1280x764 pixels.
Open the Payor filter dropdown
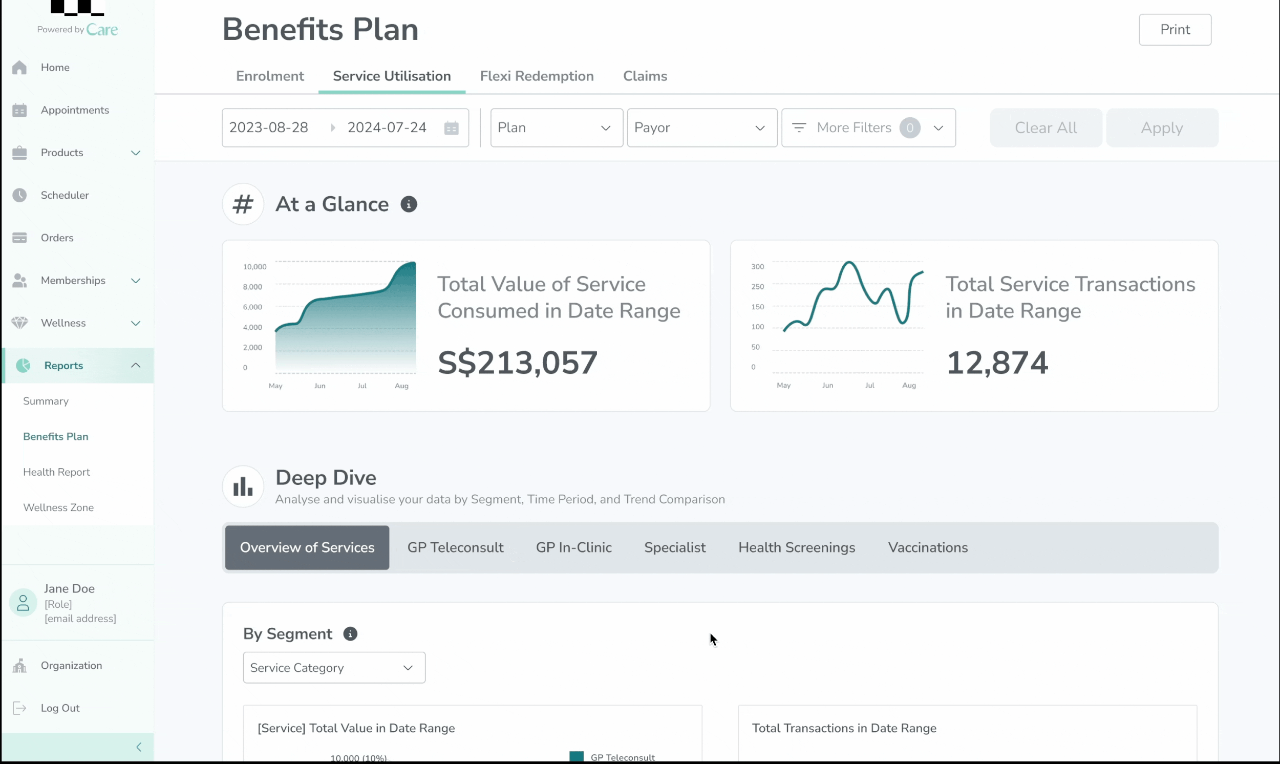click(701, 128)
